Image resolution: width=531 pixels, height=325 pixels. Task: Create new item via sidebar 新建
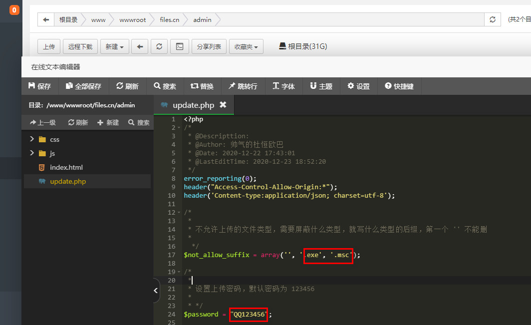tap(108, 122)
